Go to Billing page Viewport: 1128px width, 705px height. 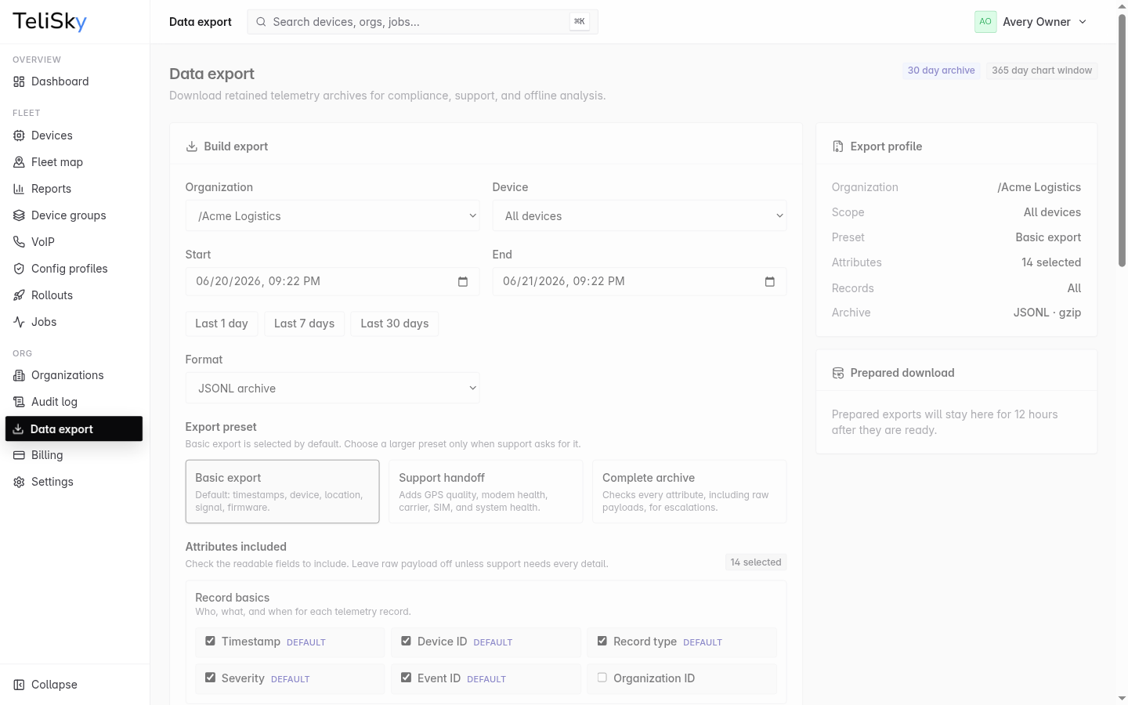(74, 455)
